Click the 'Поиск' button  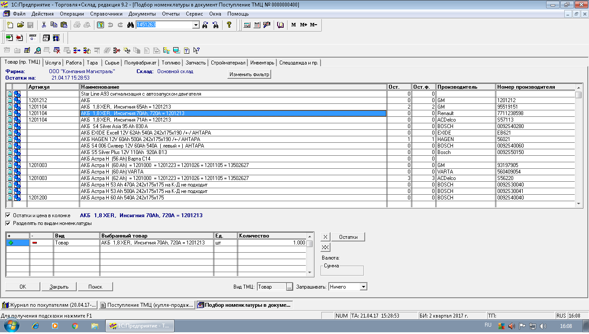click(95, 287)
